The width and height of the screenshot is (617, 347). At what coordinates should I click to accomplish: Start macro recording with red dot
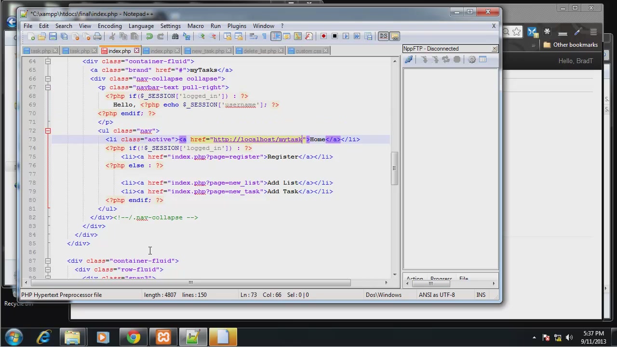coord(323,36)
